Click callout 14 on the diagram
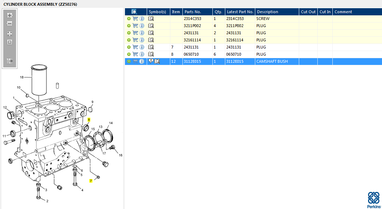This screenshot has height=209, width=382. tap(111, 123)
